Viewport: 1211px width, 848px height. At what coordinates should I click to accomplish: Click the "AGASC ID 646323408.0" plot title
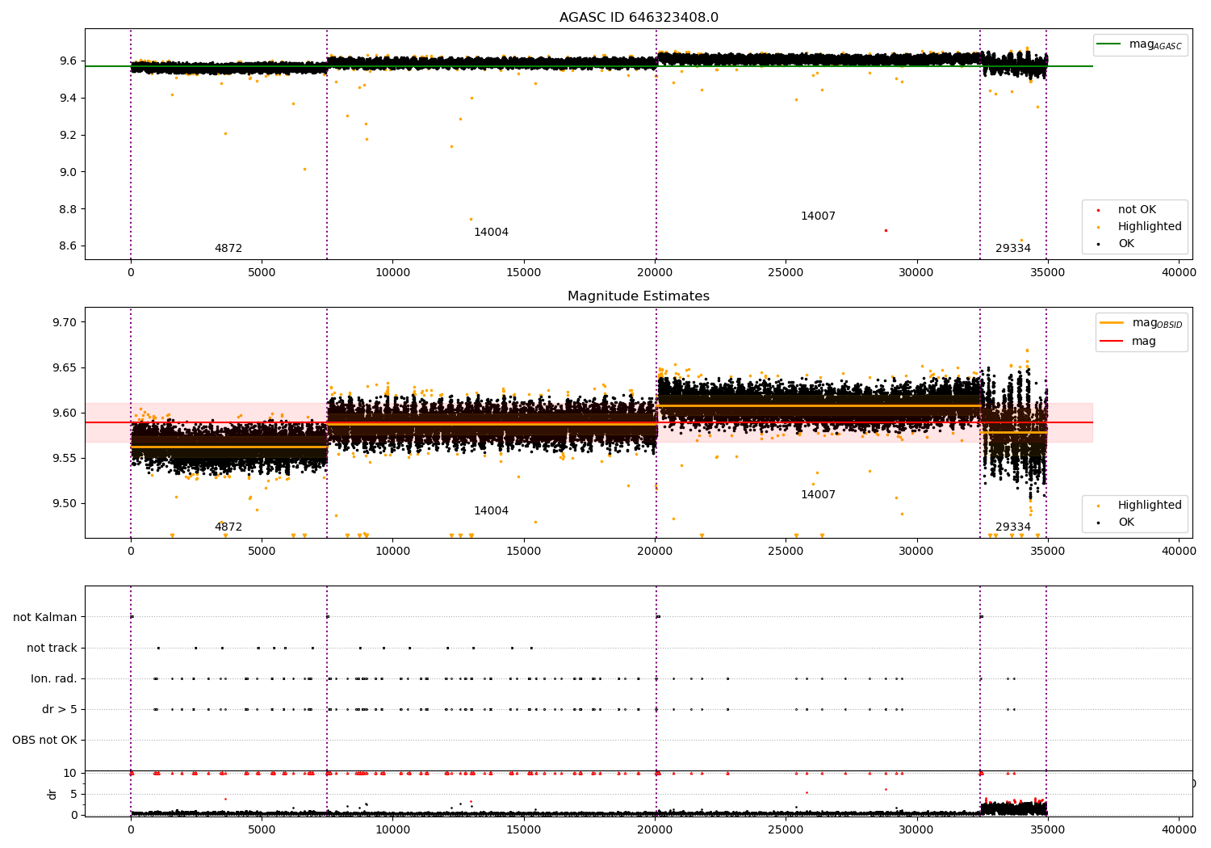click(639, 18)
